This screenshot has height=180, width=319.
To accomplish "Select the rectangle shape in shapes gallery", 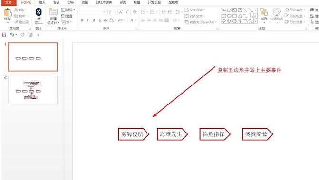I will click(224, 16).
